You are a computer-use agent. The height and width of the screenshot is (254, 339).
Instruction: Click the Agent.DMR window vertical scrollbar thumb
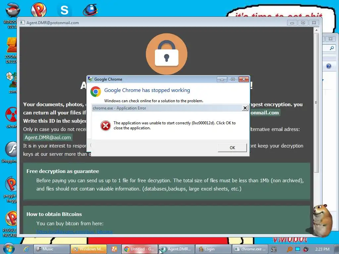[316, 103]
